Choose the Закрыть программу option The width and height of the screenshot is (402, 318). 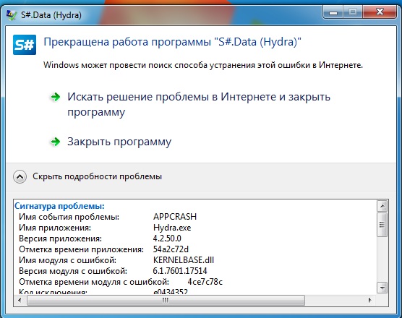coord(119,142)
